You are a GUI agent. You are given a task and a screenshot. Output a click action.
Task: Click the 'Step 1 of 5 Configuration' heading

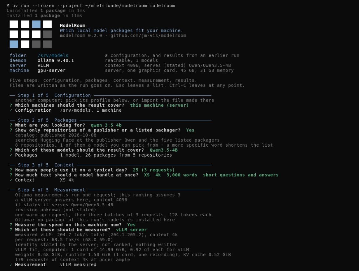[54, 95]
